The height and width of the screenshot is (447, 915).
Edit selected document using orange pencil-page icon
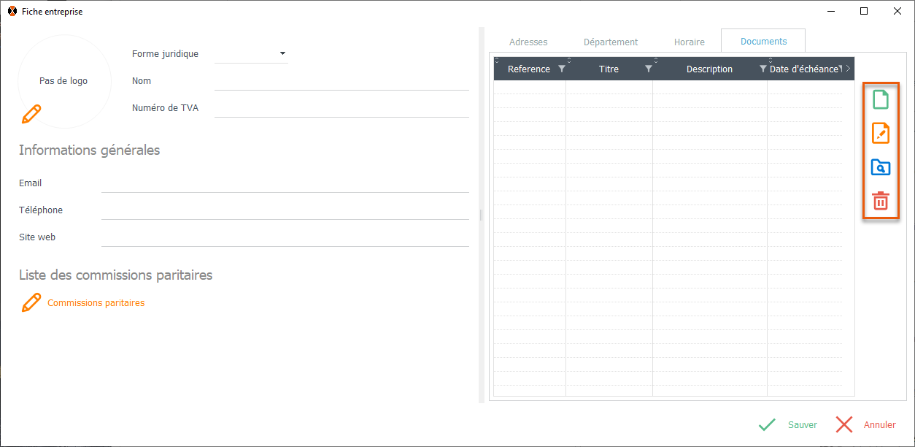(881, 134)
